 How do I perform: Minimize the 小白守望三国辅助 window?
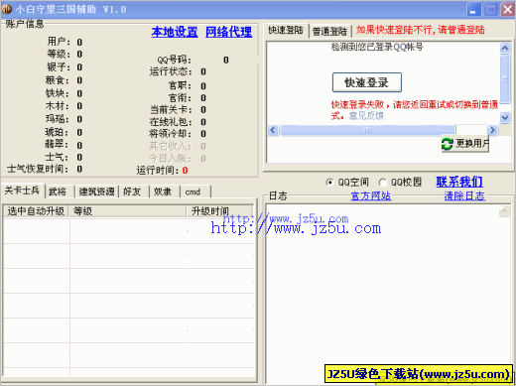(473, 9)
